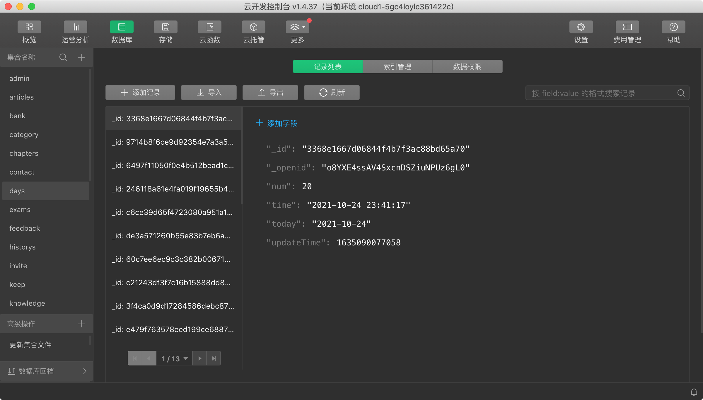Open the 云函数 cloud functions icon
Screen dimensions: 703x400
click(209, 27)
